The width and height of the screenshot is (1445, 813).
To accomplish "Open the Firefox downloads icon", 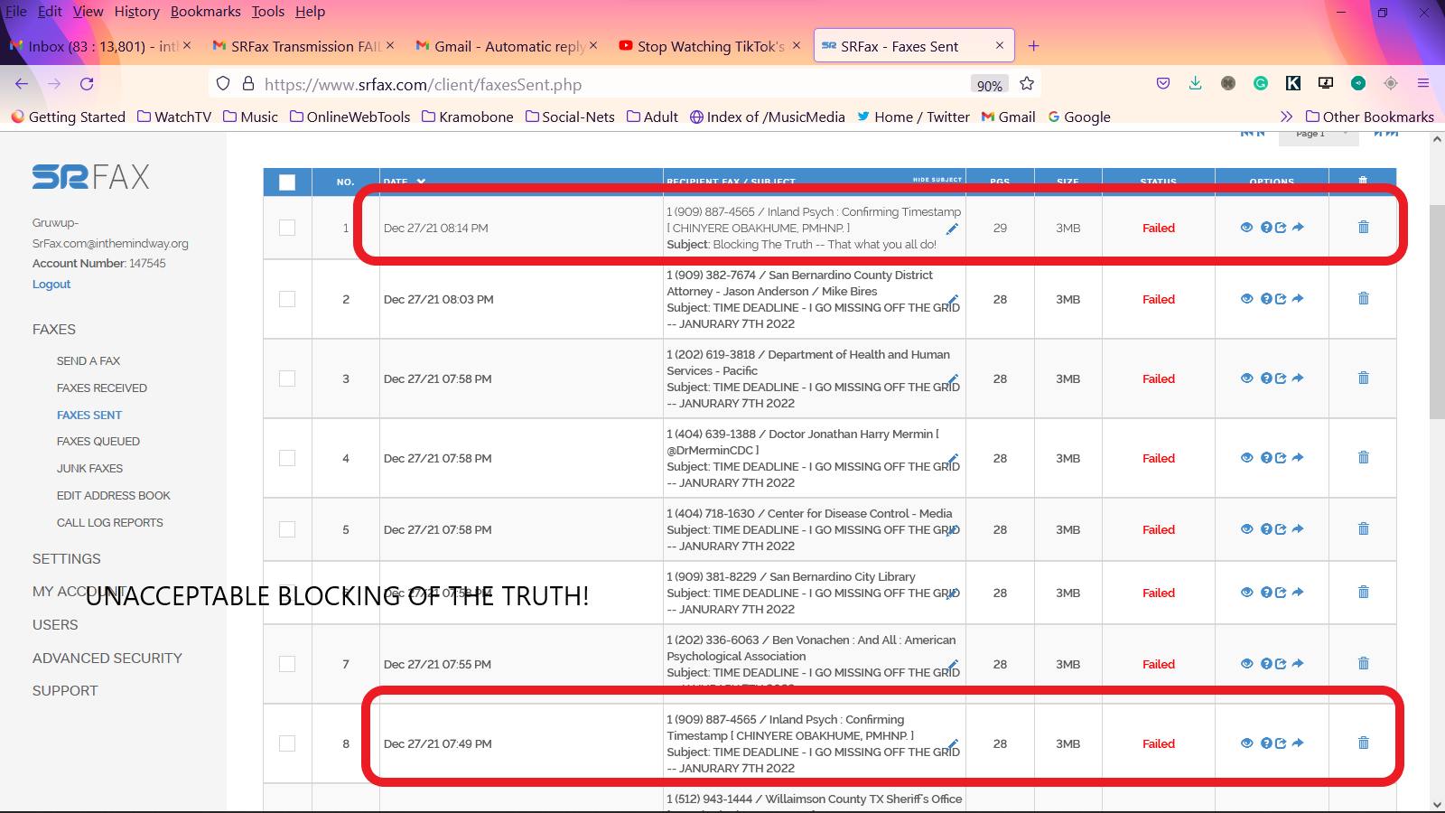I will (1195, 84).
